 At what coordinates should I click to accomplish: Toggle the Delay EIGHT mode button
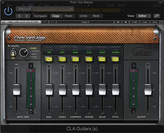coord(102,59)
